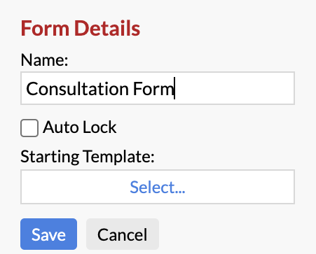Click the Auto Lock label text

(x=80, y=127)
